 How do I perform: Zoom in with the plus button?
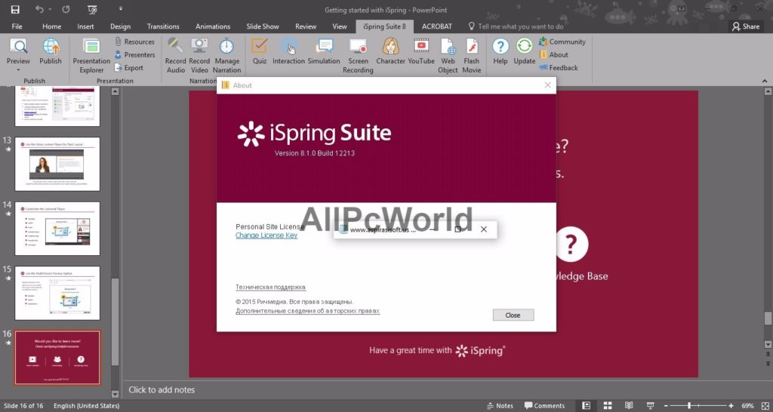731,406
